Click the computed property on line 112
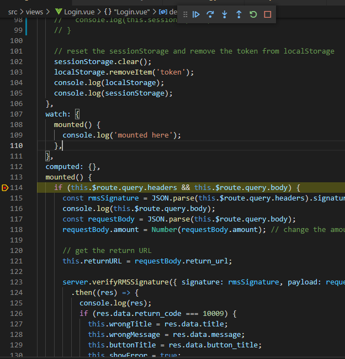The width and height of the screenshot is (345, 359). [64, 167]
